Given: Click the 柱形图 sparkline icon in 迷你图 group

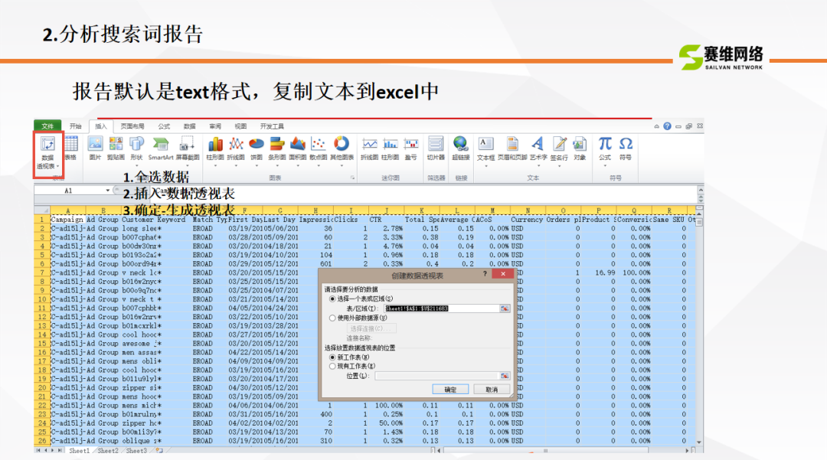Looking at the screenshot, I should 391,144.
